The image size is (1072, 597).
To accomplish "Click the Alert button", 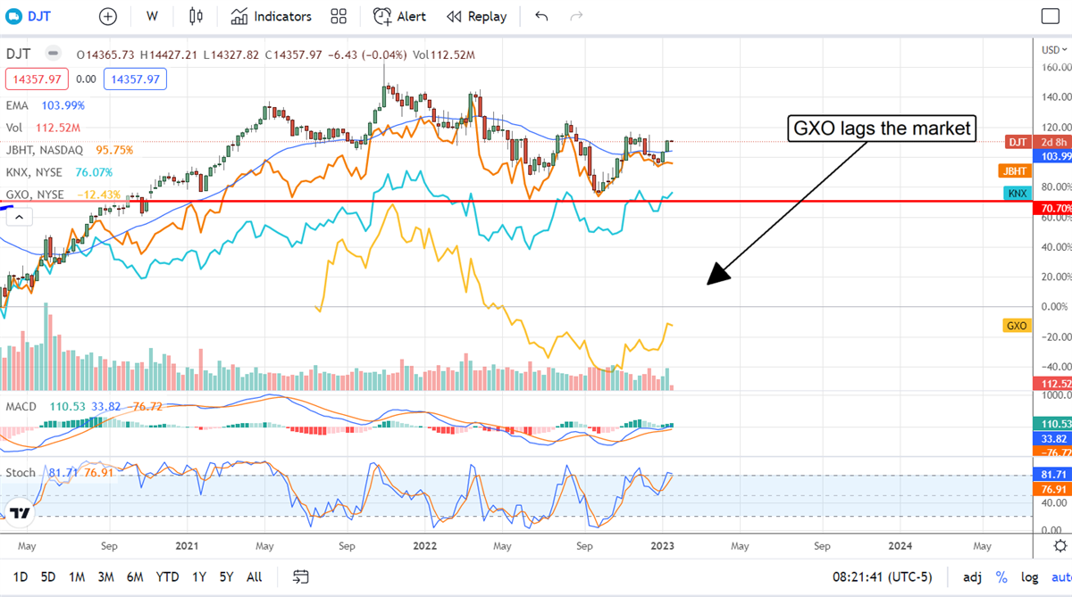I will 400,16.
